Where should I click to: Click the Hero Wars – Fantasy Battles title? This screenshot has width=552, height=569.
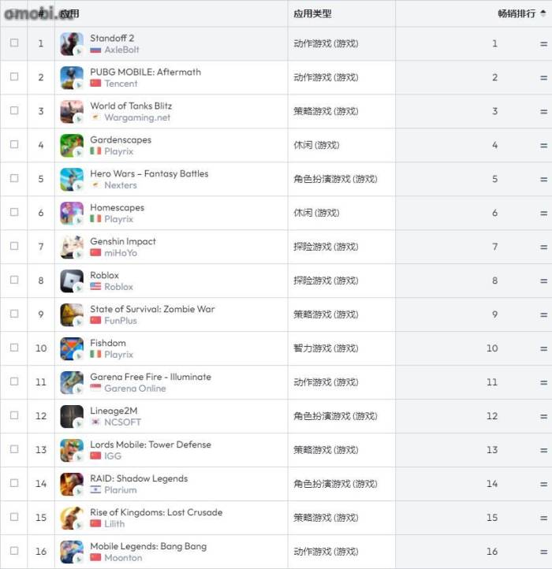click(149, 174)
